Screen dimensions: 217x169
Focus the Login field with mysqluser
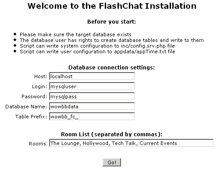click(x=92, y=86)
